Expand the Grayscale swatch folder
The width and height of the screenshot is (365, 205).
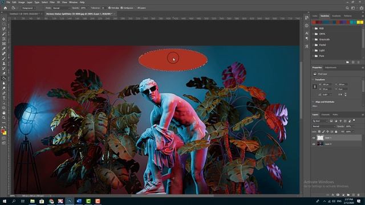click(313, 39)
